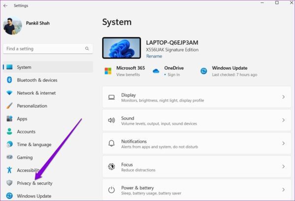The width and height of the screenshot is (295, 201).
Task: Open the Accounts person icon
Action: (9, 131)
